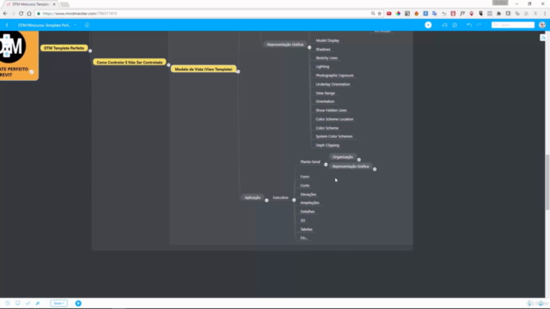Click the mindmeister.com address bar
This screenshot has width=550, height=309.
(204, 14)
